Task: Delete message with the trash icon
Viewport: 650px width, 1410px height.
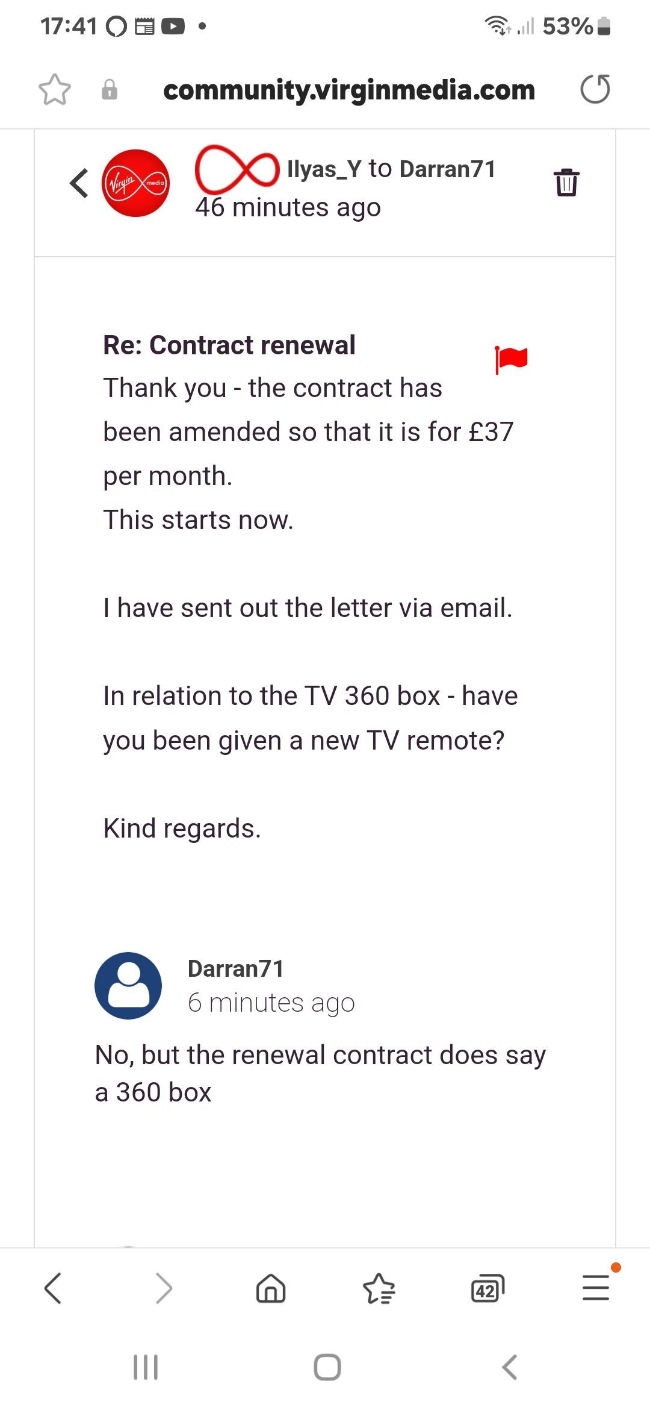Action: (566, 183)
